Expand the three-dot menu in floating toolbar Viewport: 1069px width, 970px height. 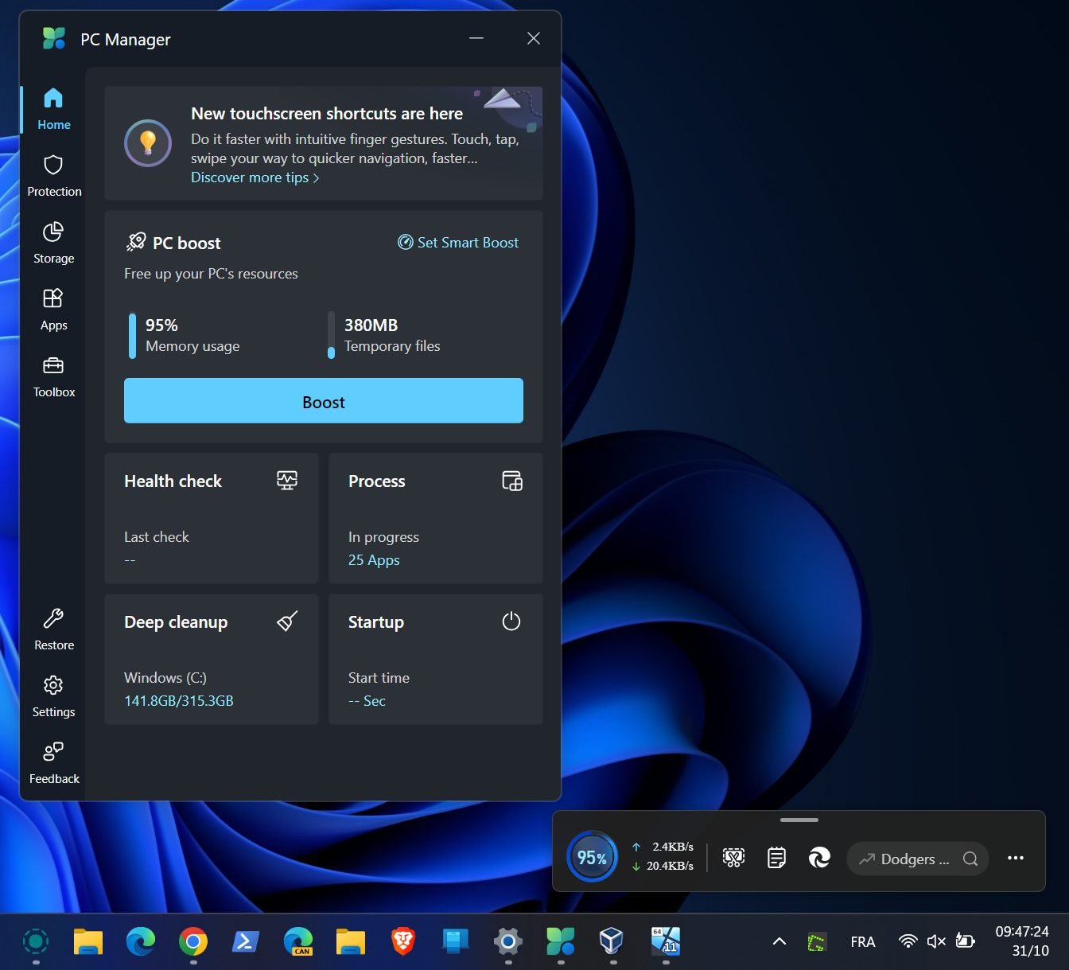click(x=1015, y=858)
